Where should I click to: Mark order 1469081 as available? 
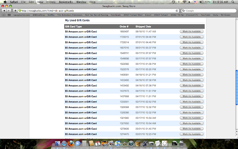coord(192,74)
